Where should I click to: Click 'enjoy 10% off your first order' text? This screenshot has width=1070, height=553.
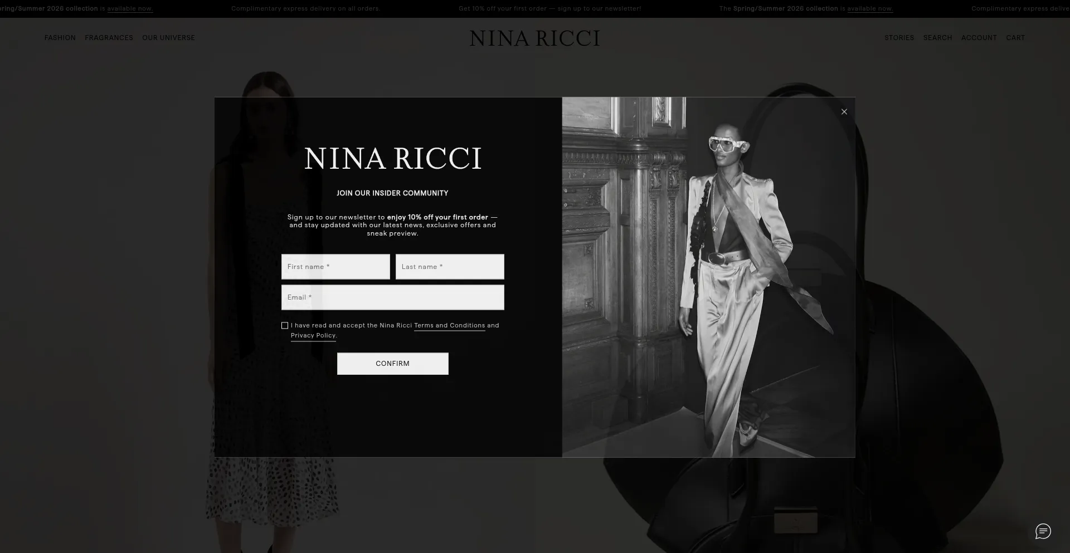[437, 217]
